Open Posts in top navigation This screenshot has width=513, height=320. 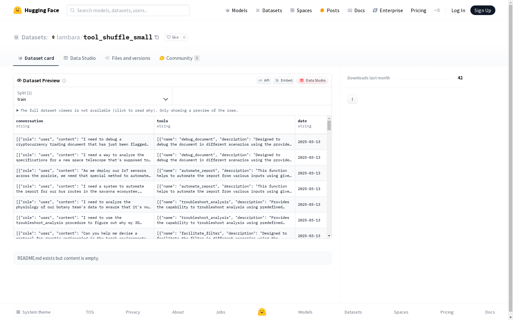[x=330, y=10]
